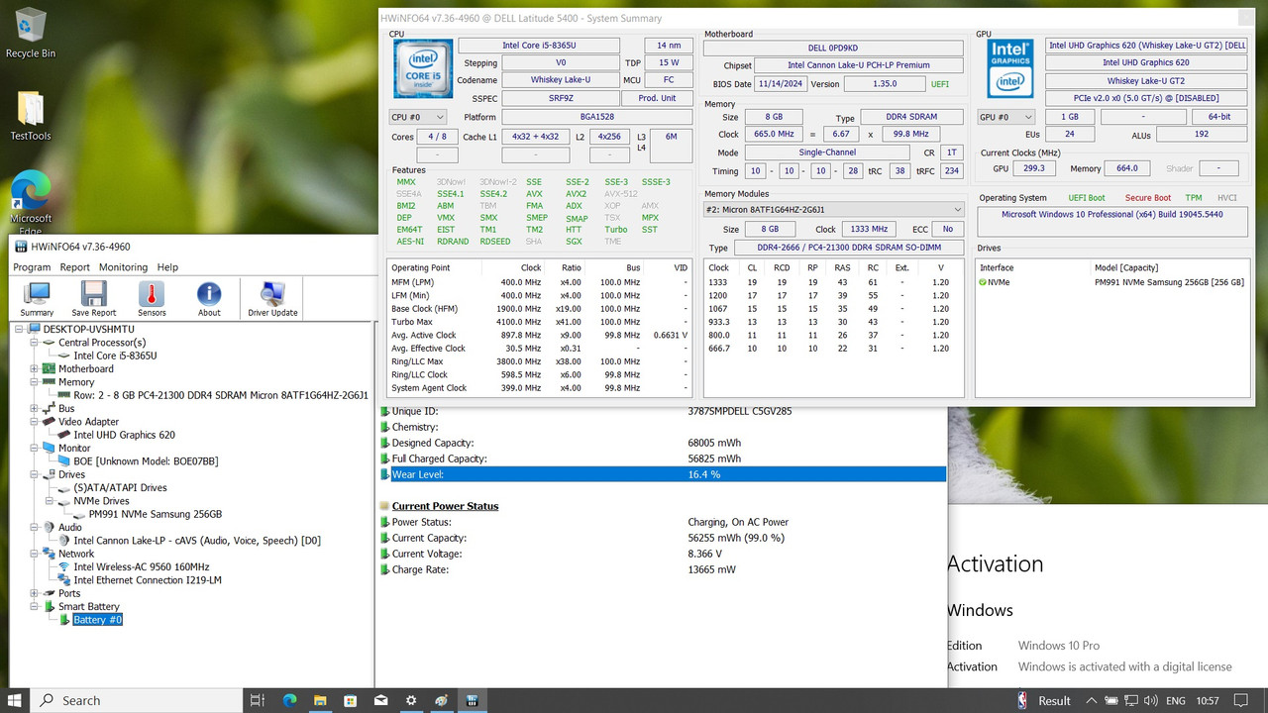Open File Explorer from the taskbar

(x=320, y=700)
